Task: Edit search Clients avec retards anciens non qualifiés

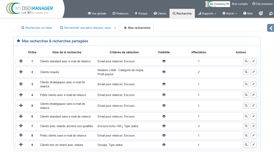Action: click(253, 126)
